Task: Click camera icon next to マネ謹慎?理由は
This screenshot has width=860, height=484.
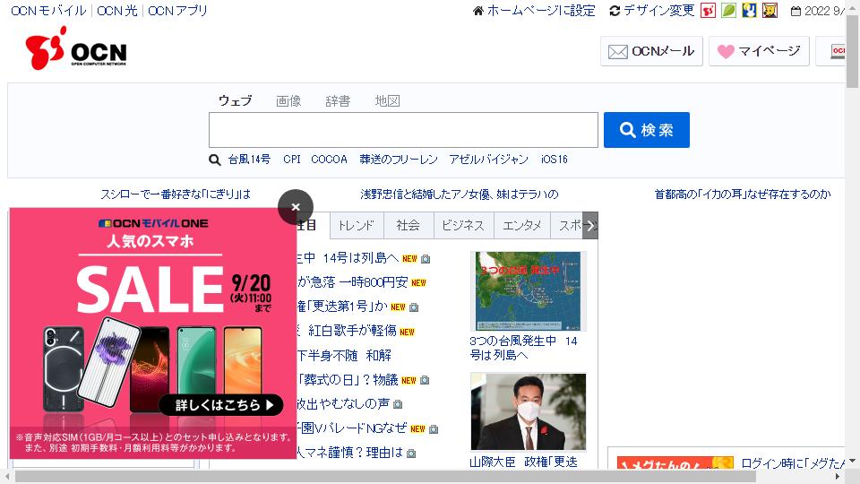Action: point(411,454)
